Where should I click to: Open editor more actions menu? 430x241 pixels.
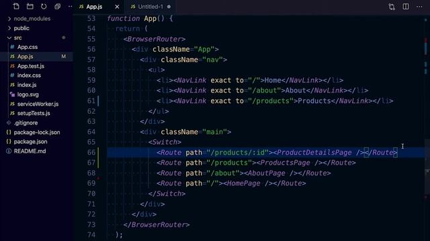[x=419, y=7]
